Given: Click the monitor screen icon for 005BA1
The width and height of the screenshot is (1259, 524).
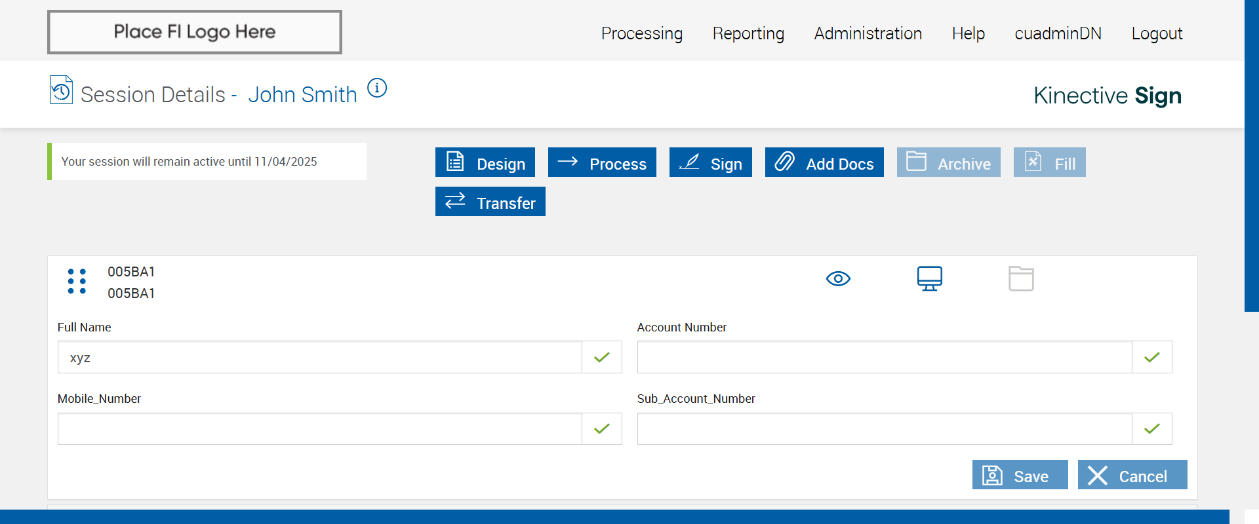Looking at the screenshot, I should coord(930,278).
